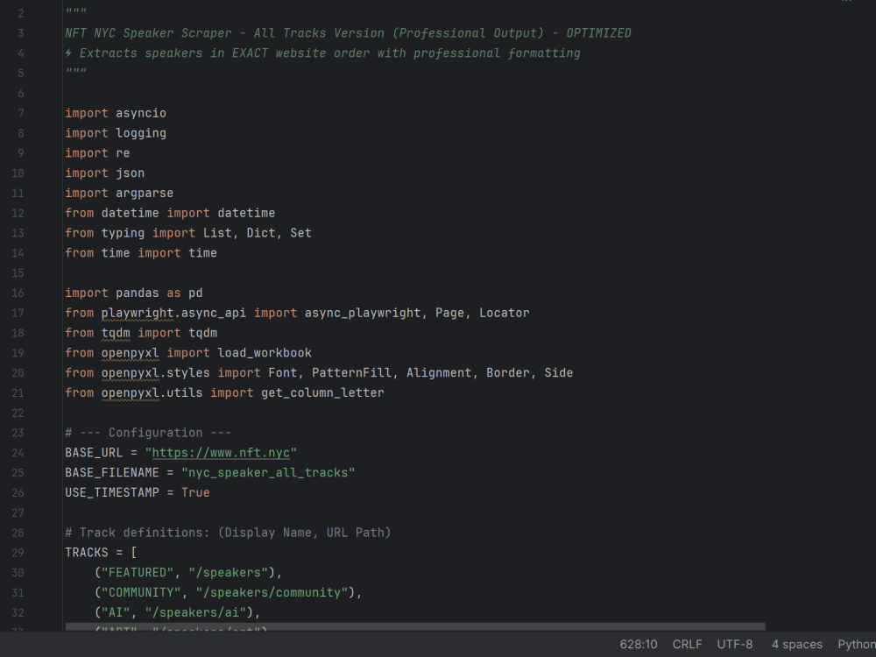Click 'PatternFill' in the openpyxl.styles import
Viewport: 876px width, 657px height.
coord(351,372)
